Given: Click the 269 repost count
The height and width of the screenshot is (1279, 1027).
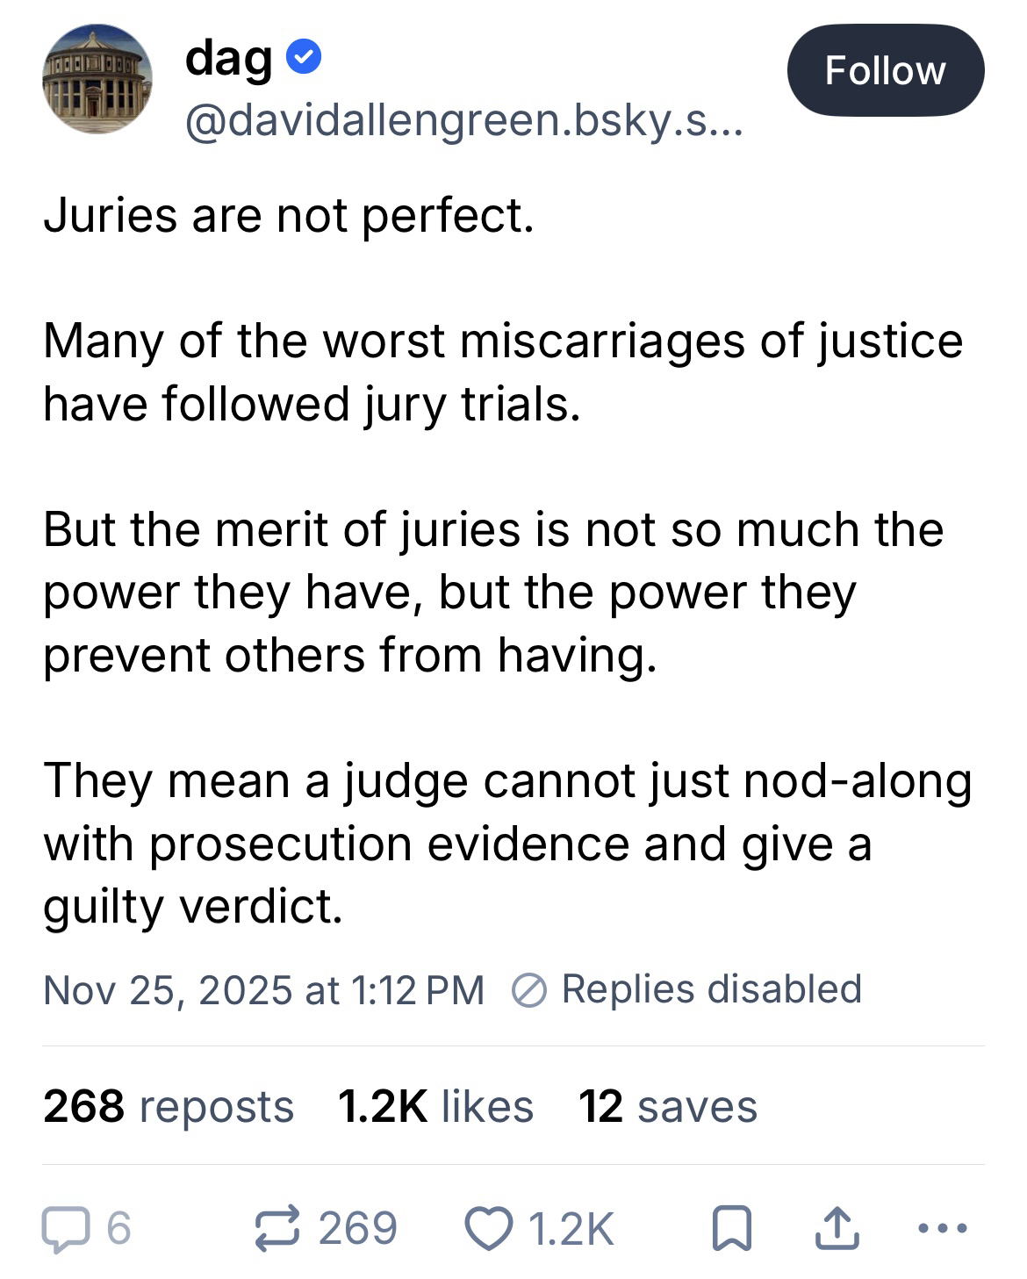Looking at the screenshot, I should (x=357, y=1228).
